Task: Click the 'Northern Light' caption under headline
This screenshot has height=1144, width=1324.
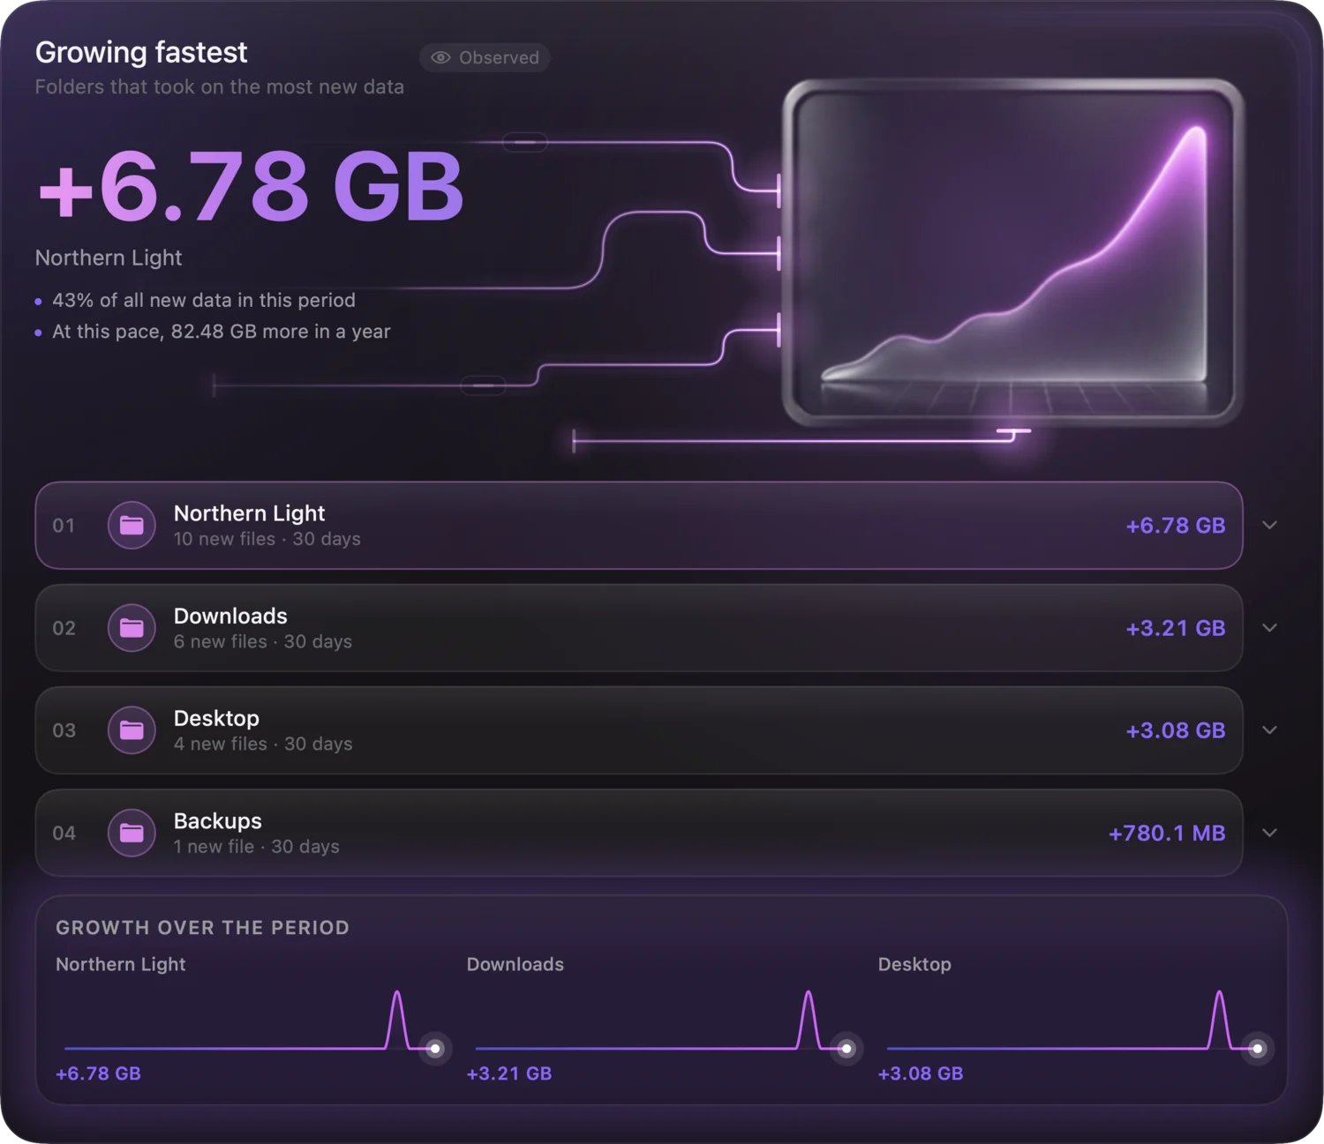Action: 109,258
